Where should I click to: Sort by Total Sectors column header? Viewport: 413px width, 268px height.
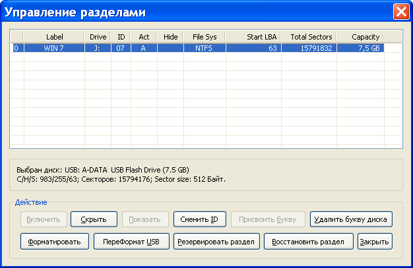(x=310, y=37)
